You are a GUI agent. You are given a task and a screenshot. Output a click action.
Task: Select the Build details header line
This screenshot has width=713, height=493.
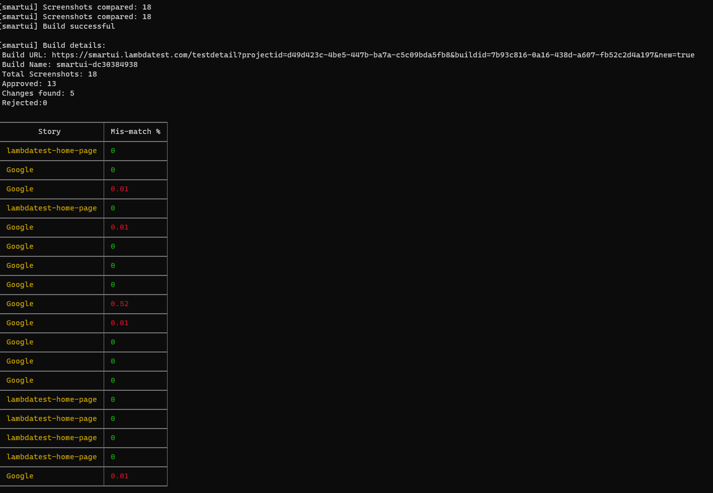coord(53,45)
